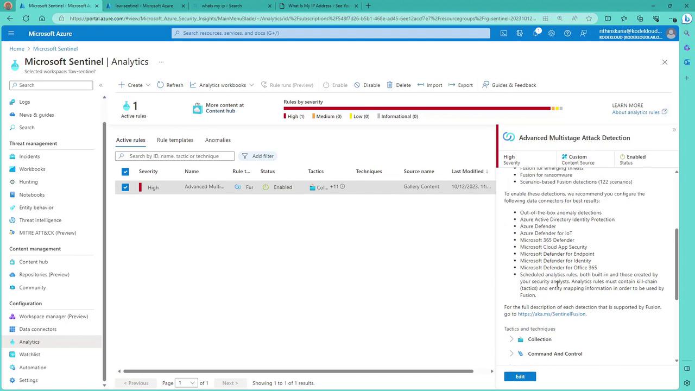Open News & guides in the sidebar
This screenshot has height=391, width=695.
[x=36, y=115]
